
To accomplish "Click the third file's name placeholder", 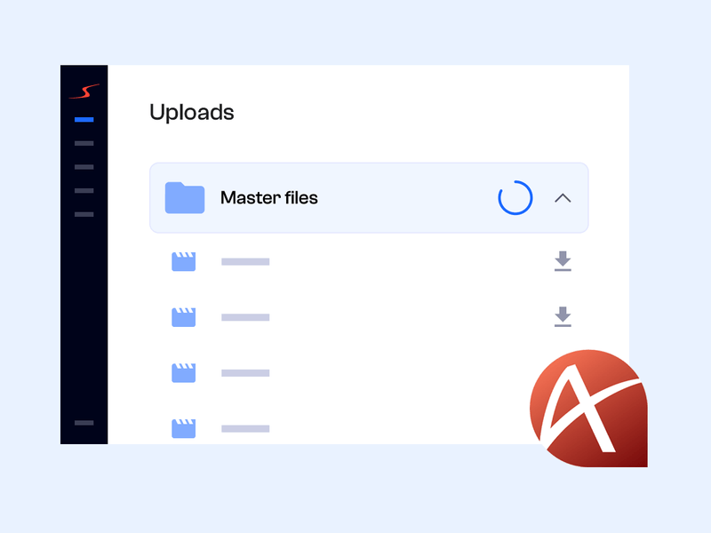I will tap(245, 373).
